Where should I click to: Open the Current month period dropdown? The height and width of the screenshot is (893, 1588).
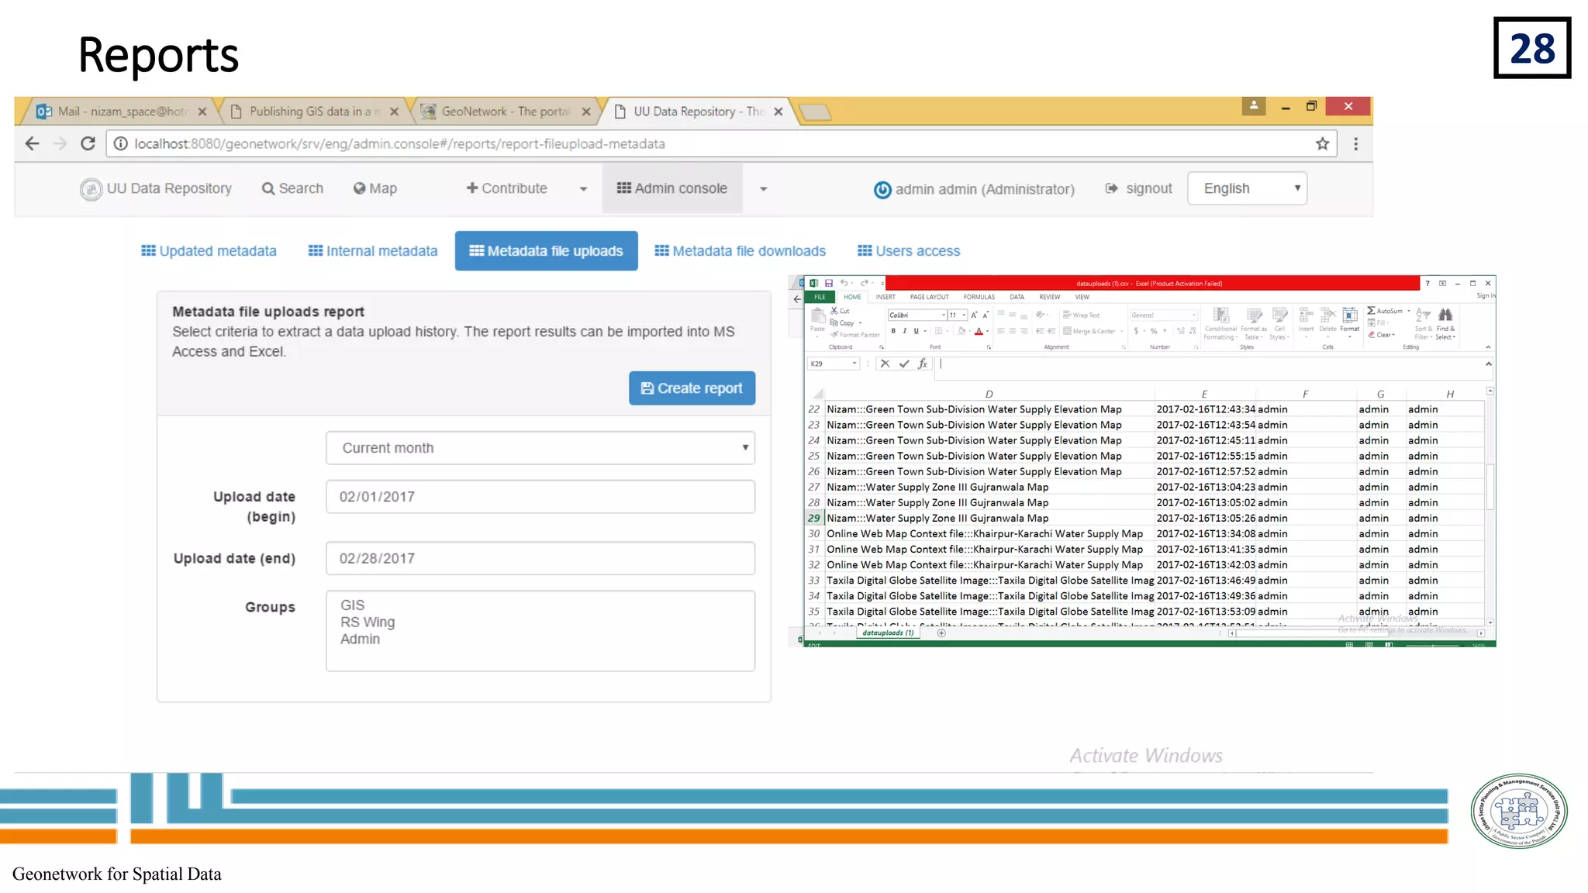pyautogui.click(x=540, y=448)
